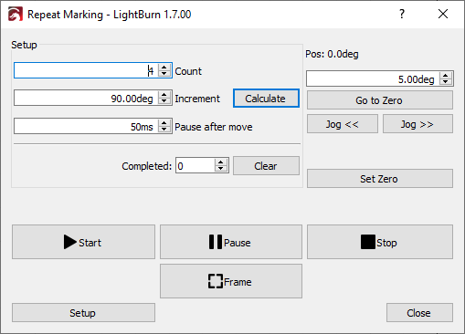The image size is (465, 334).
Task: Click the Completed: label
Action: [x=147, y=166]
